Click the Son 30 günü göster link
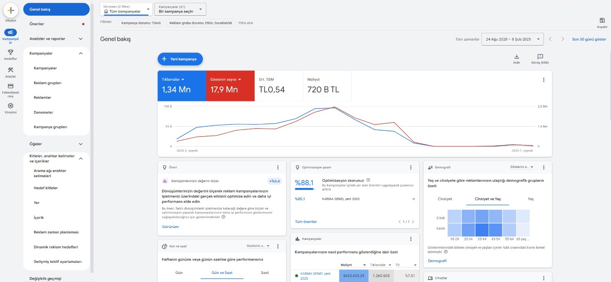611x282 pixels. [x=589, y=39]
